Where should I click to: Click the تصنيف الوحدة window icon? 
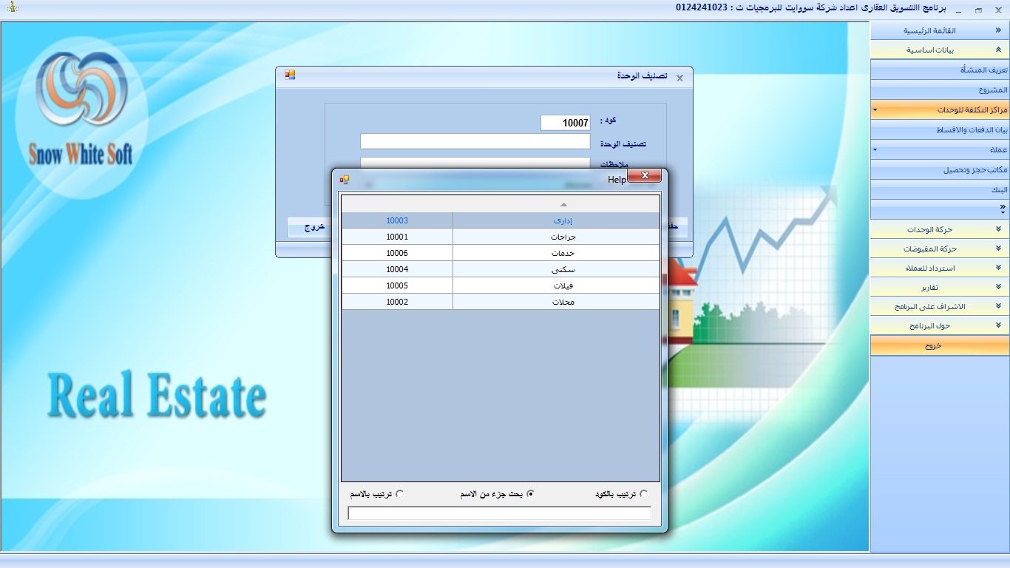point(290,75)
